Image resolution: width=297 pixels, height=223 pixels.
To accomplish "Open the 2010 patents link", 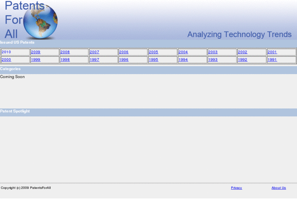I will click(x=6, y=52).
